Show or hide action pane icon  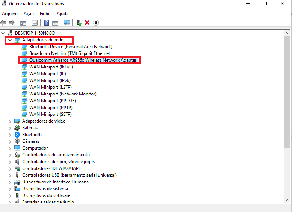[x=55, y=23]
